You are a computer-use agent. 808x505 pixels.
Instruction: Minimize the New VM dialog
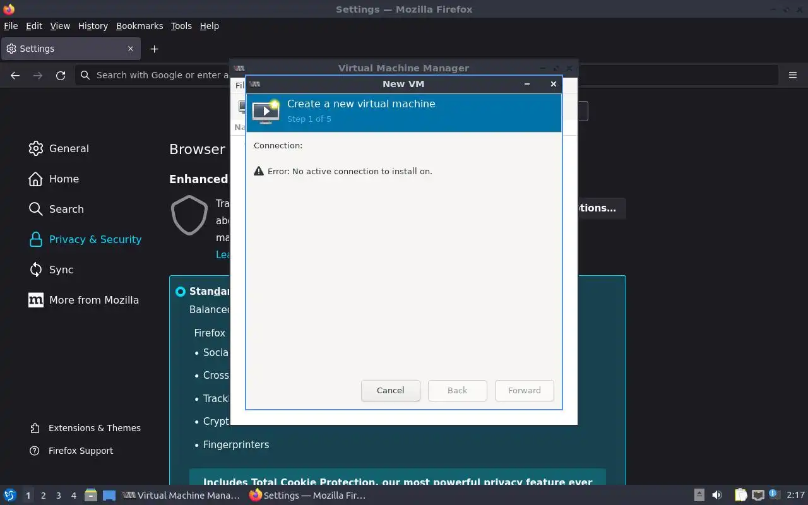point(526,84)
